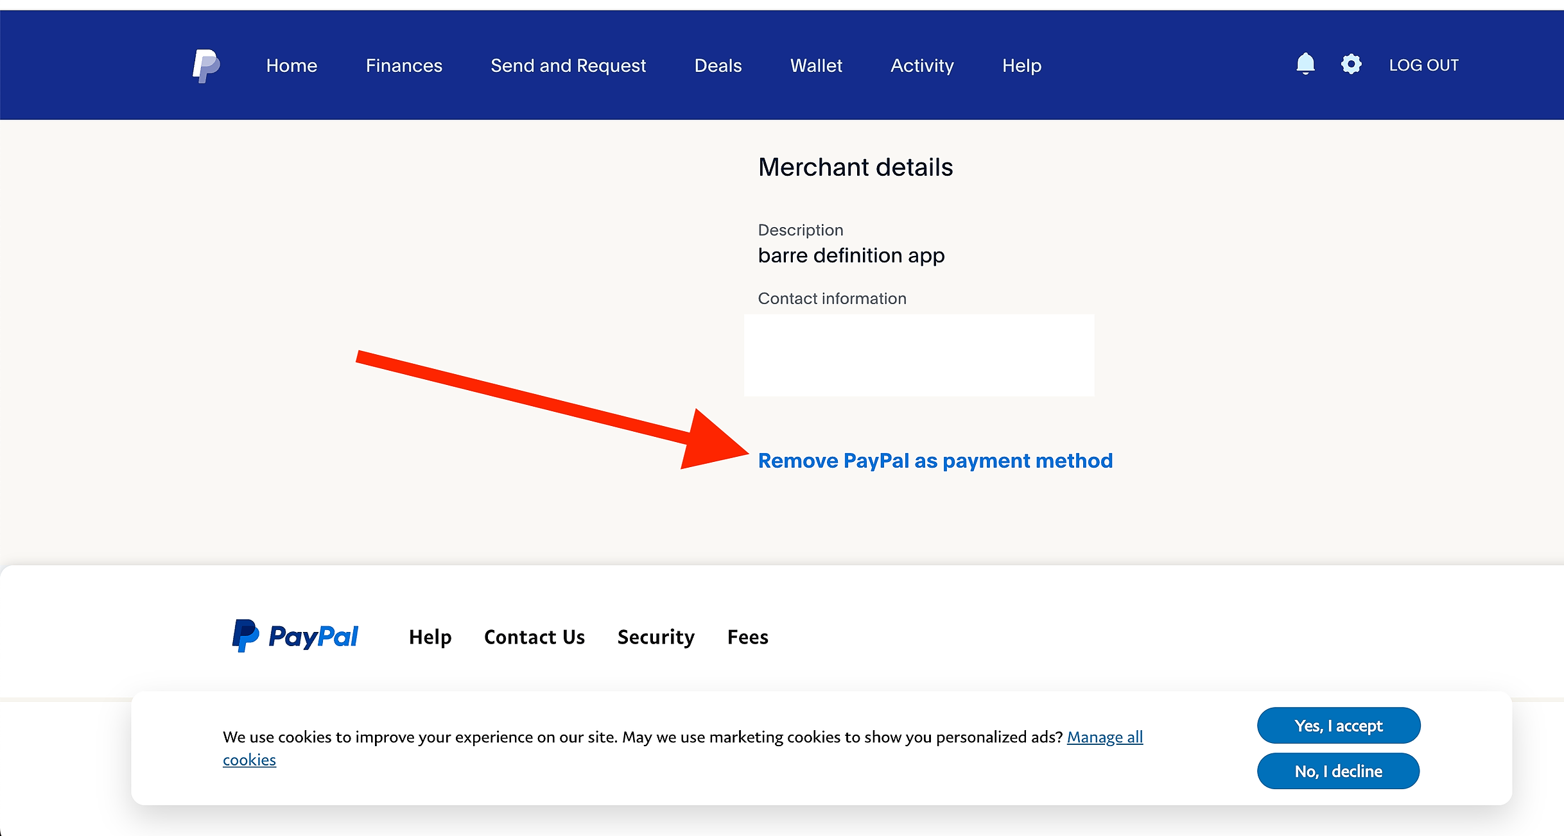Remove PayPal as payment method
Viewport: 1564px width, 836px height.
point(935,461)
